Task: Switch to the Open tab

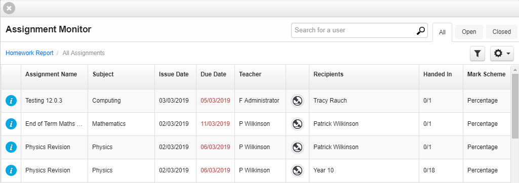Action: tap(469, 32)
